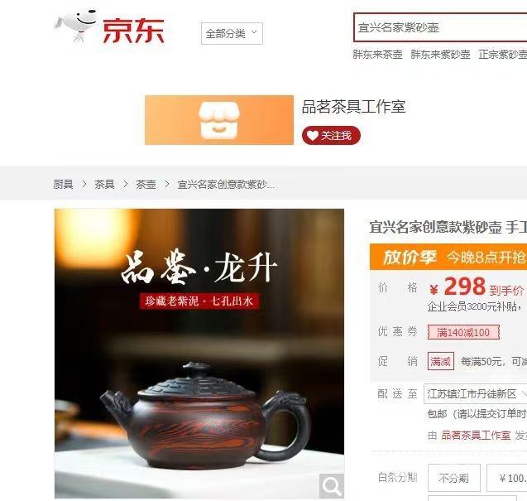Click the 关注我 follow shop button
Viewport: 527px width, 501px height.
click(x=331, y=136)
